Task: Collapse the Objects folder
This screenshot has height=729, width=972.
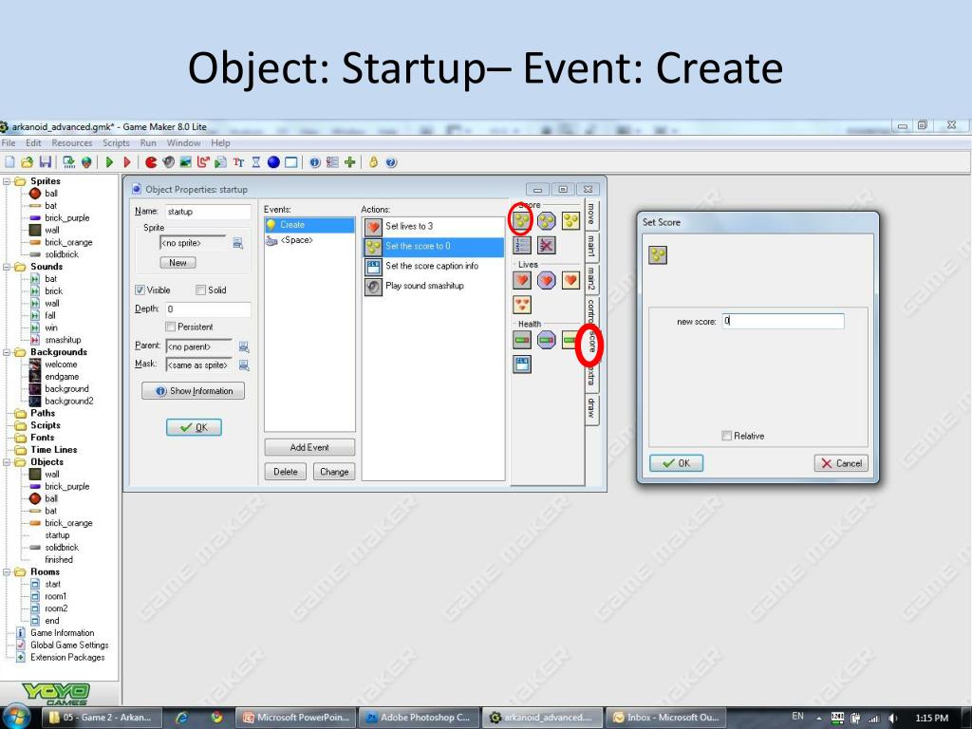Action: click(x=7, y=462)
